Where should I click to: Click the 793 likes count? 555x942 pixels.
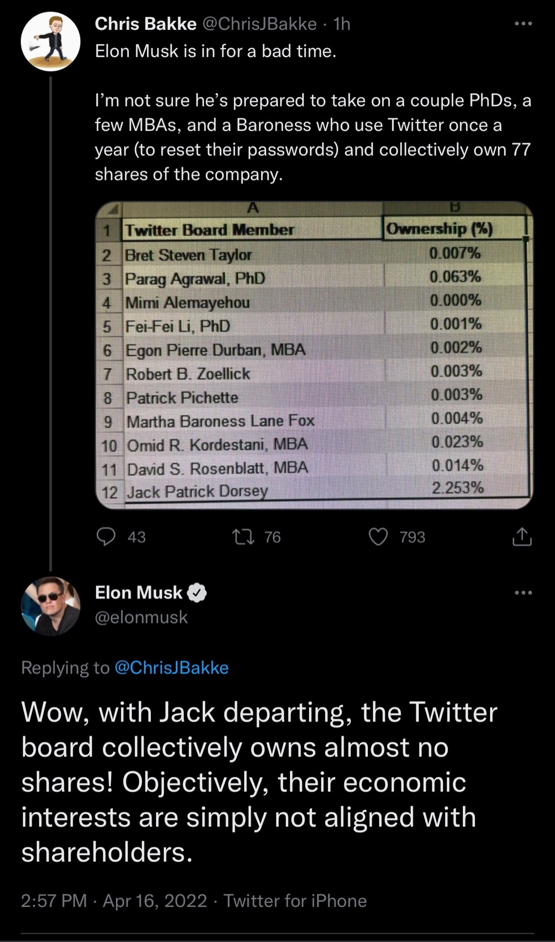(412, 537)
